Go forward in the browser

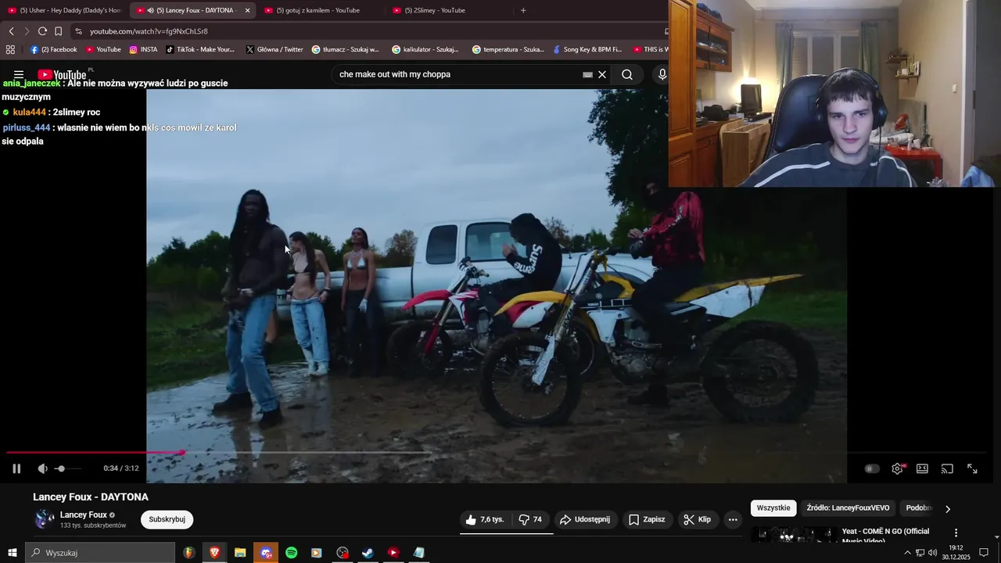coord(27,31)
